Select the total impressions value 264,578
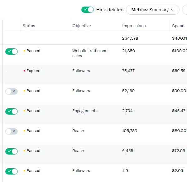The height and width of the screenshot is (182, 187). tap(130, 38)
